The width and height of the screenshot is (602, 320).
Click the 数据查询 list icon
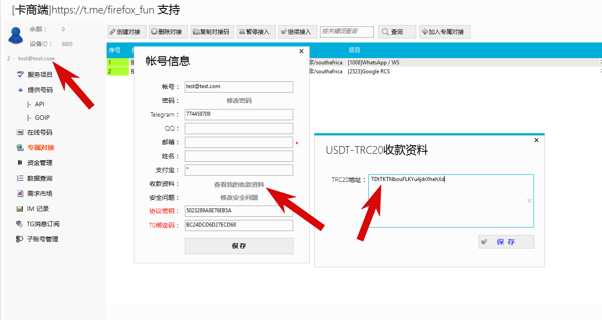tap(20, 178)
